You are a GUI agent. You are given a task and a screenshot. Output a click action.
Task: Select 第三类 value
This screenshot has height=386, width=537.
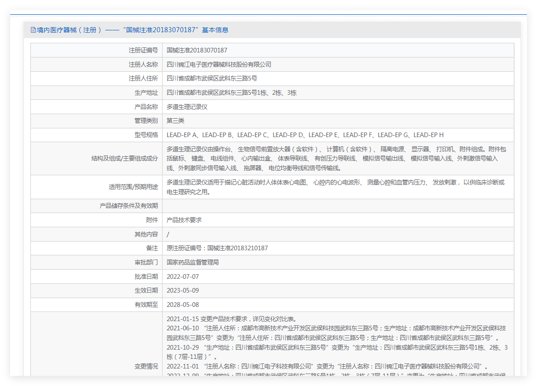[x=175, y=121]
